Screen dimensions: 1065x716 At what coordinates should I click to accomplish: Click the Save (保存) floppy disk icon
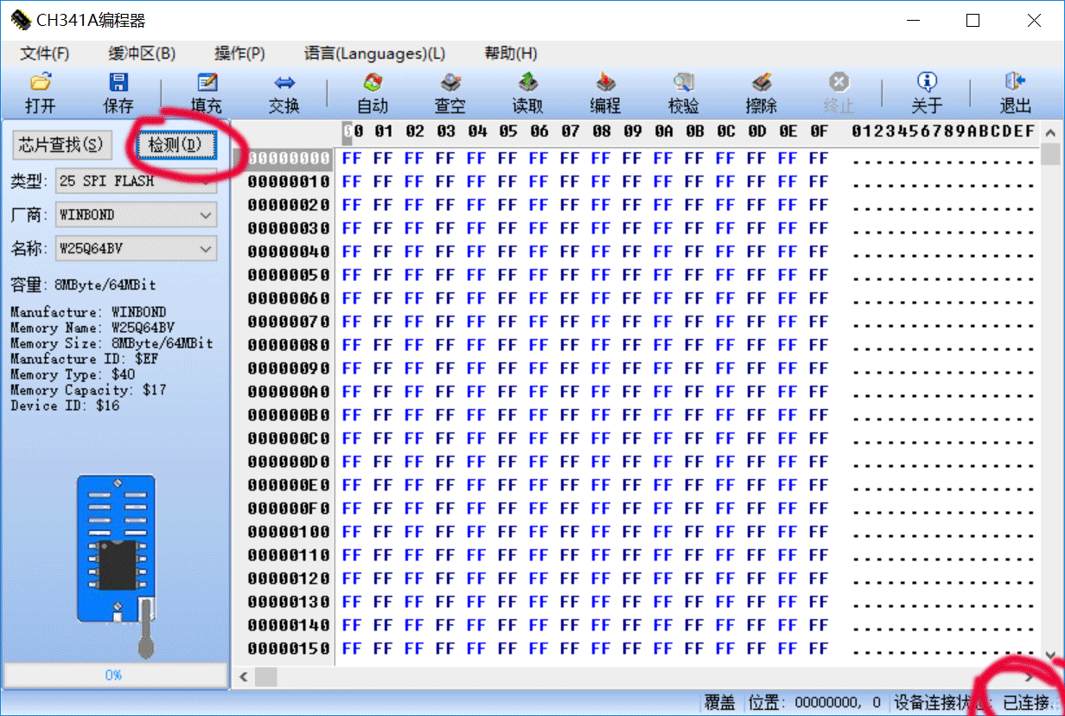[118, 83]
